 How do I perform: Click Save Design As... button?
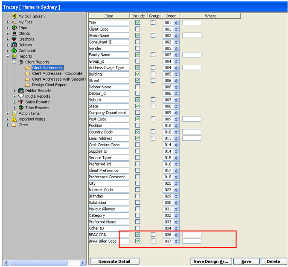[211, 261]
